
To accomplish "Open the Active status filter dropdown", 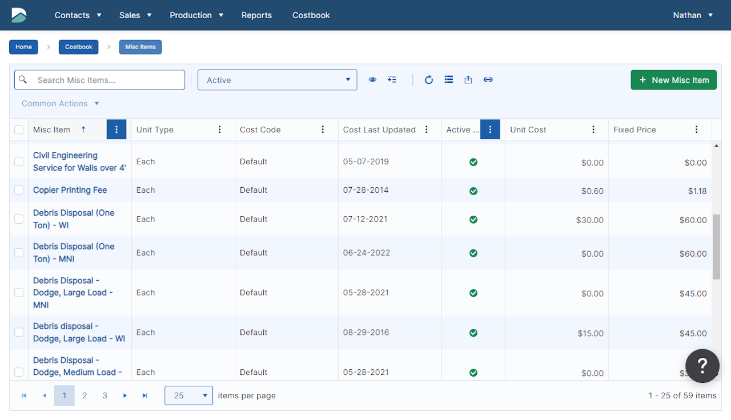I will pos(277,80).
